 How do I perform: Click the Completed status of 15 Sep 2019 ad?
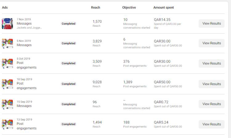[x=68, y=104]
